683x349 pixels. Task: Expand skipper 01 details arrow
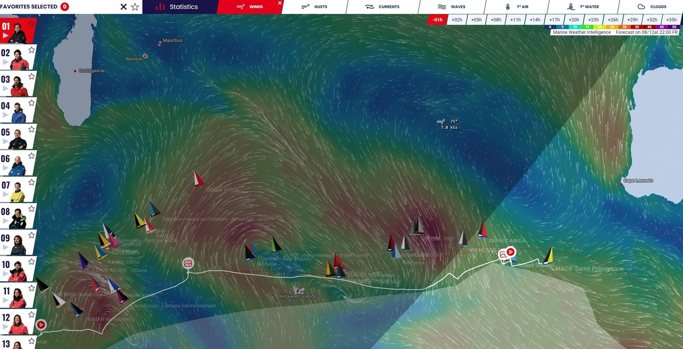(x=5, y=36)
